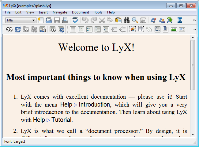The image size is (199, 147).
Task: Click the Update other formats icon
Action: tap(61, 29)
